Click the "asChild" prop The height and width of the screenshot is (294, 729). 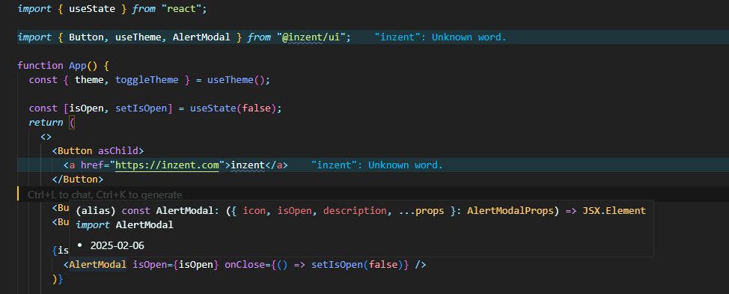pos(118,151)
